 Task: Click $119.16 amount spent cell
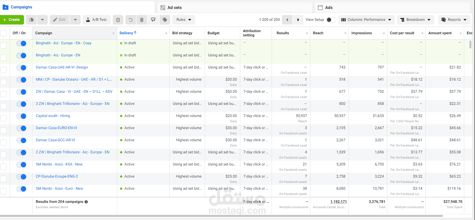(454, 188)
